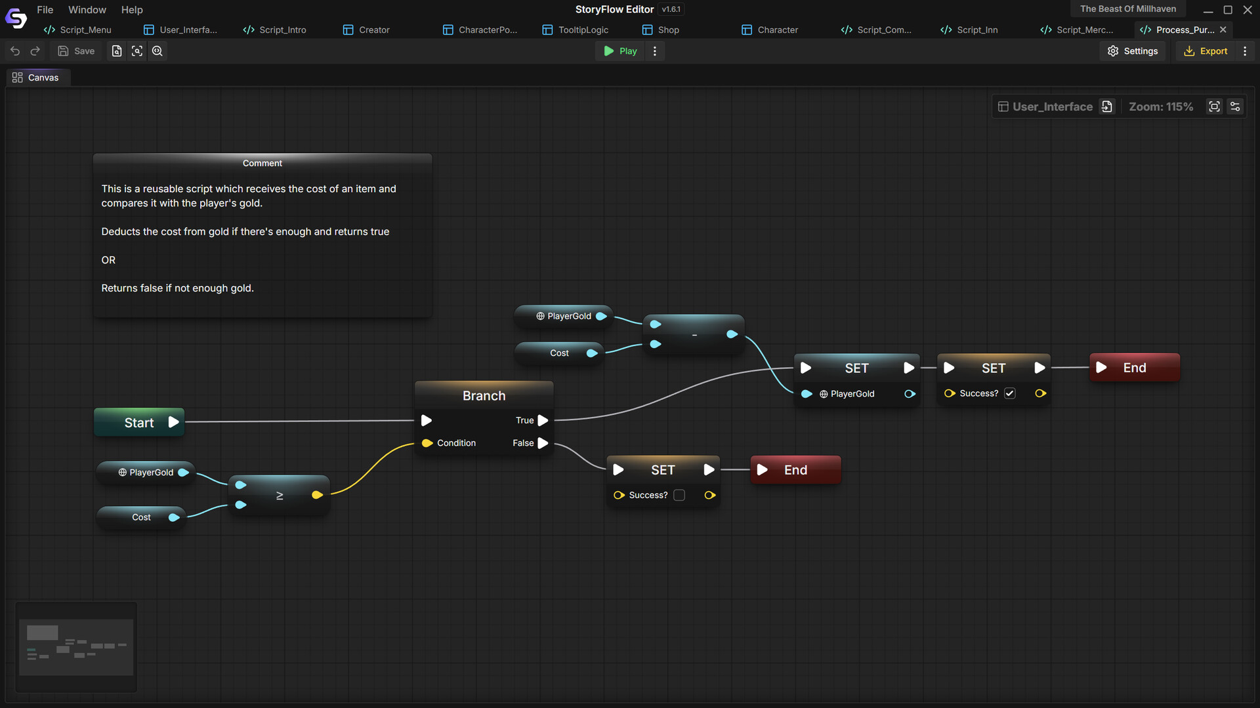1260x708 pixels.
Task: Click the upper Cost variable node
Action: (x=559, y=353)
